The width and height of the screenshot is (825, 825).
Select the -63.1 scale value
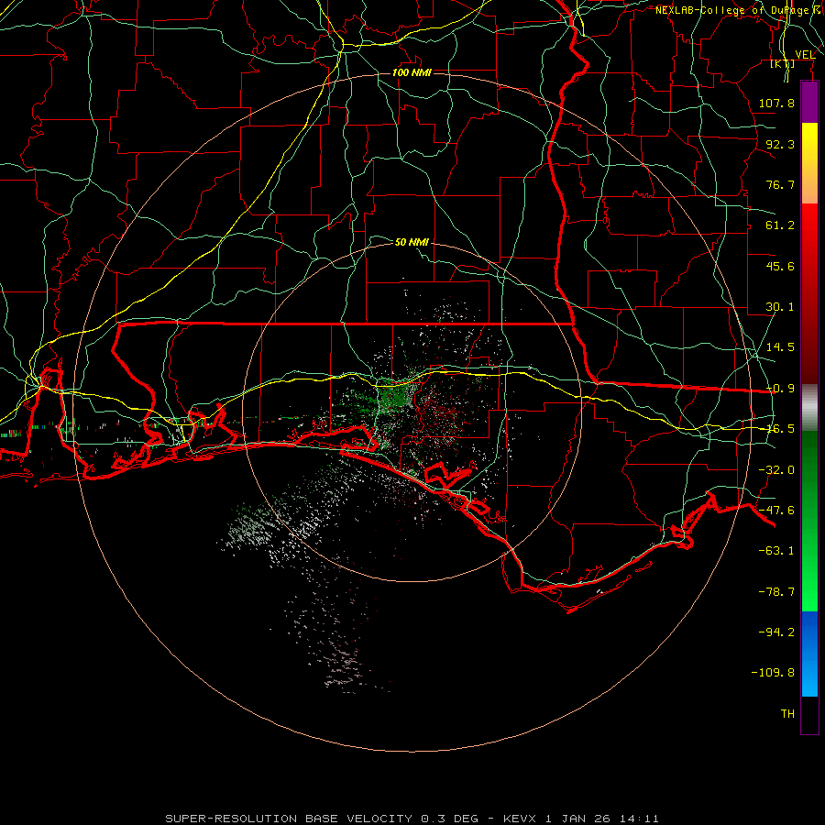[x=776, y=551]
